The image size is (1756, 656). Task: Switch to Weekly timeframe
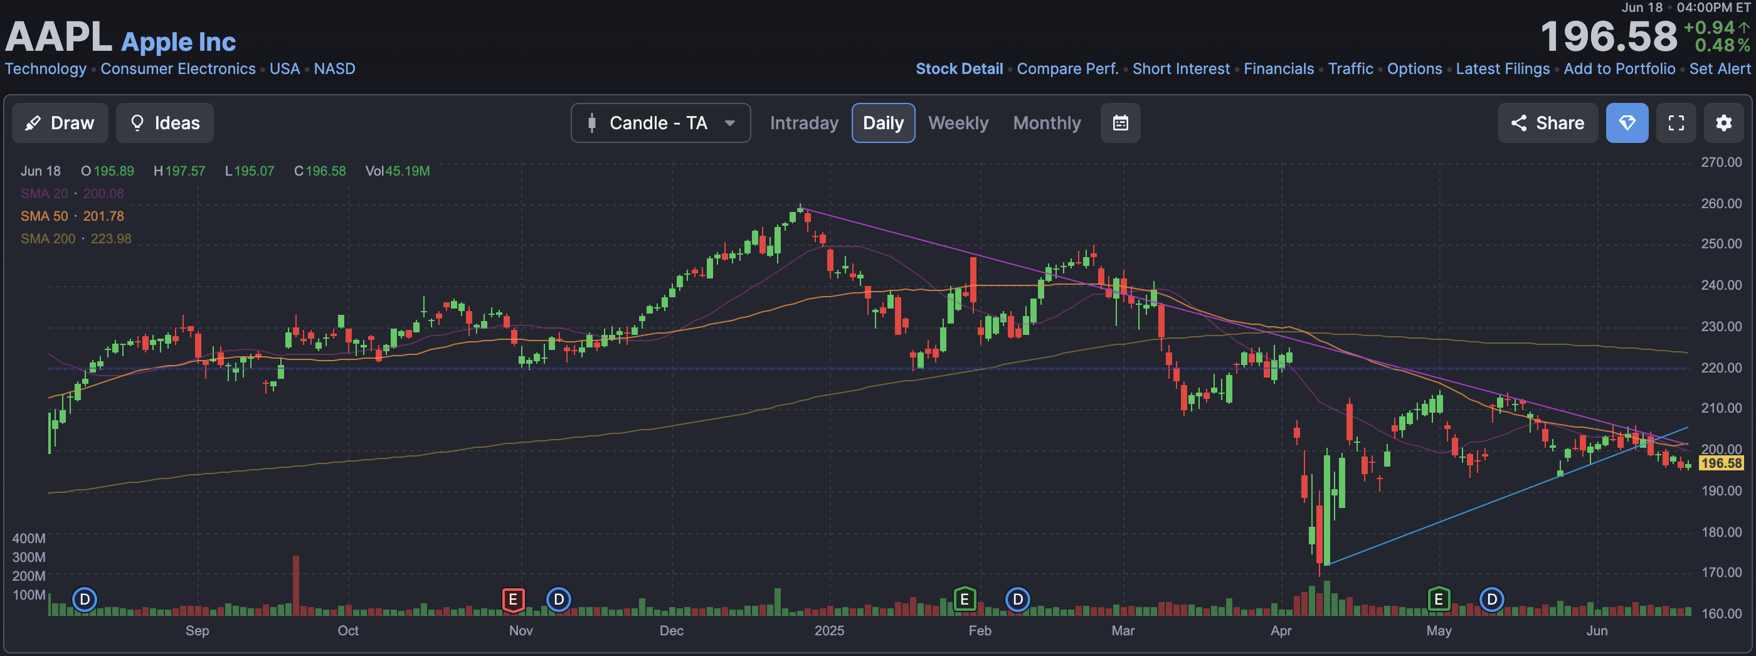pos(958,123)
